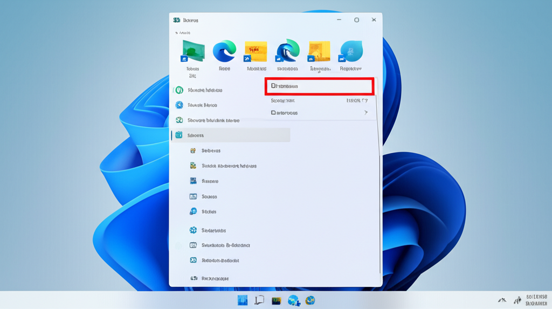
Task: Open the Task View icon on taskbar
Action: click(x=259, y=300)
